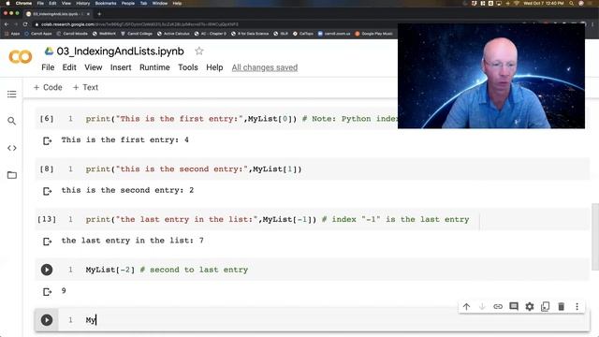Open the Google Play Music bookmark
Screen dimensions: 599x337
click(x=373, y=34)
